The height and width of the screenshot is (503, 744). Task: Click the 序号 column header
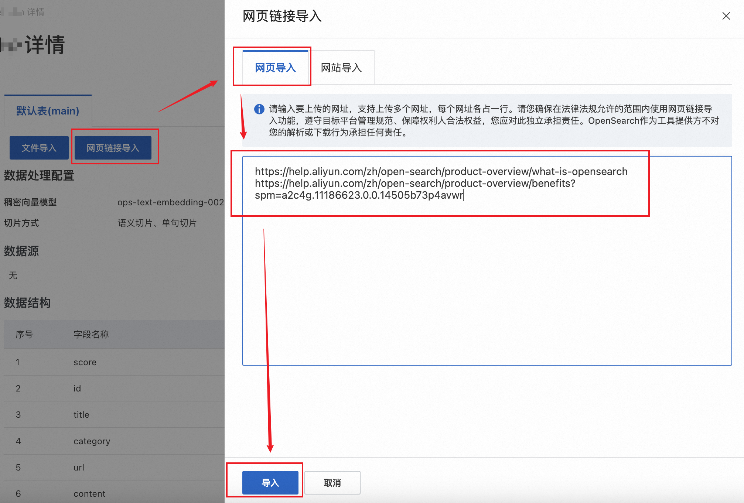pos(24,335)
